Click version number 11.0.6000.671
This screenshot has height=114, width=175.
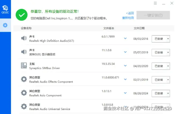(110, 77)
